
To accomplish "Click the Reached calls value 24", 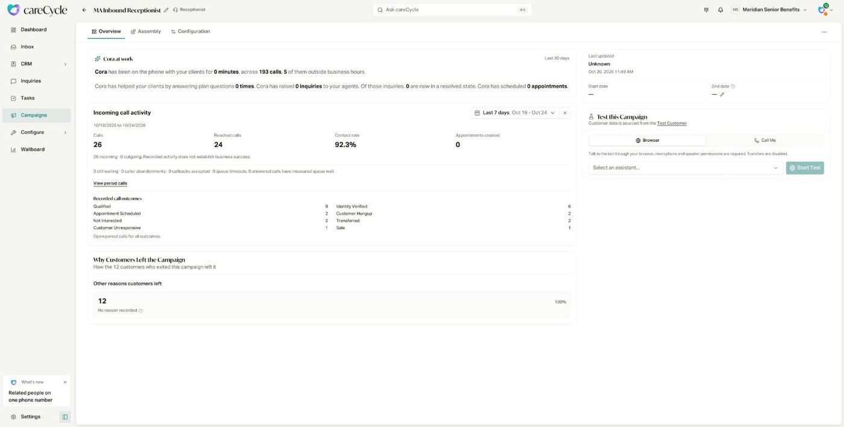I will [x=218, y=145].
